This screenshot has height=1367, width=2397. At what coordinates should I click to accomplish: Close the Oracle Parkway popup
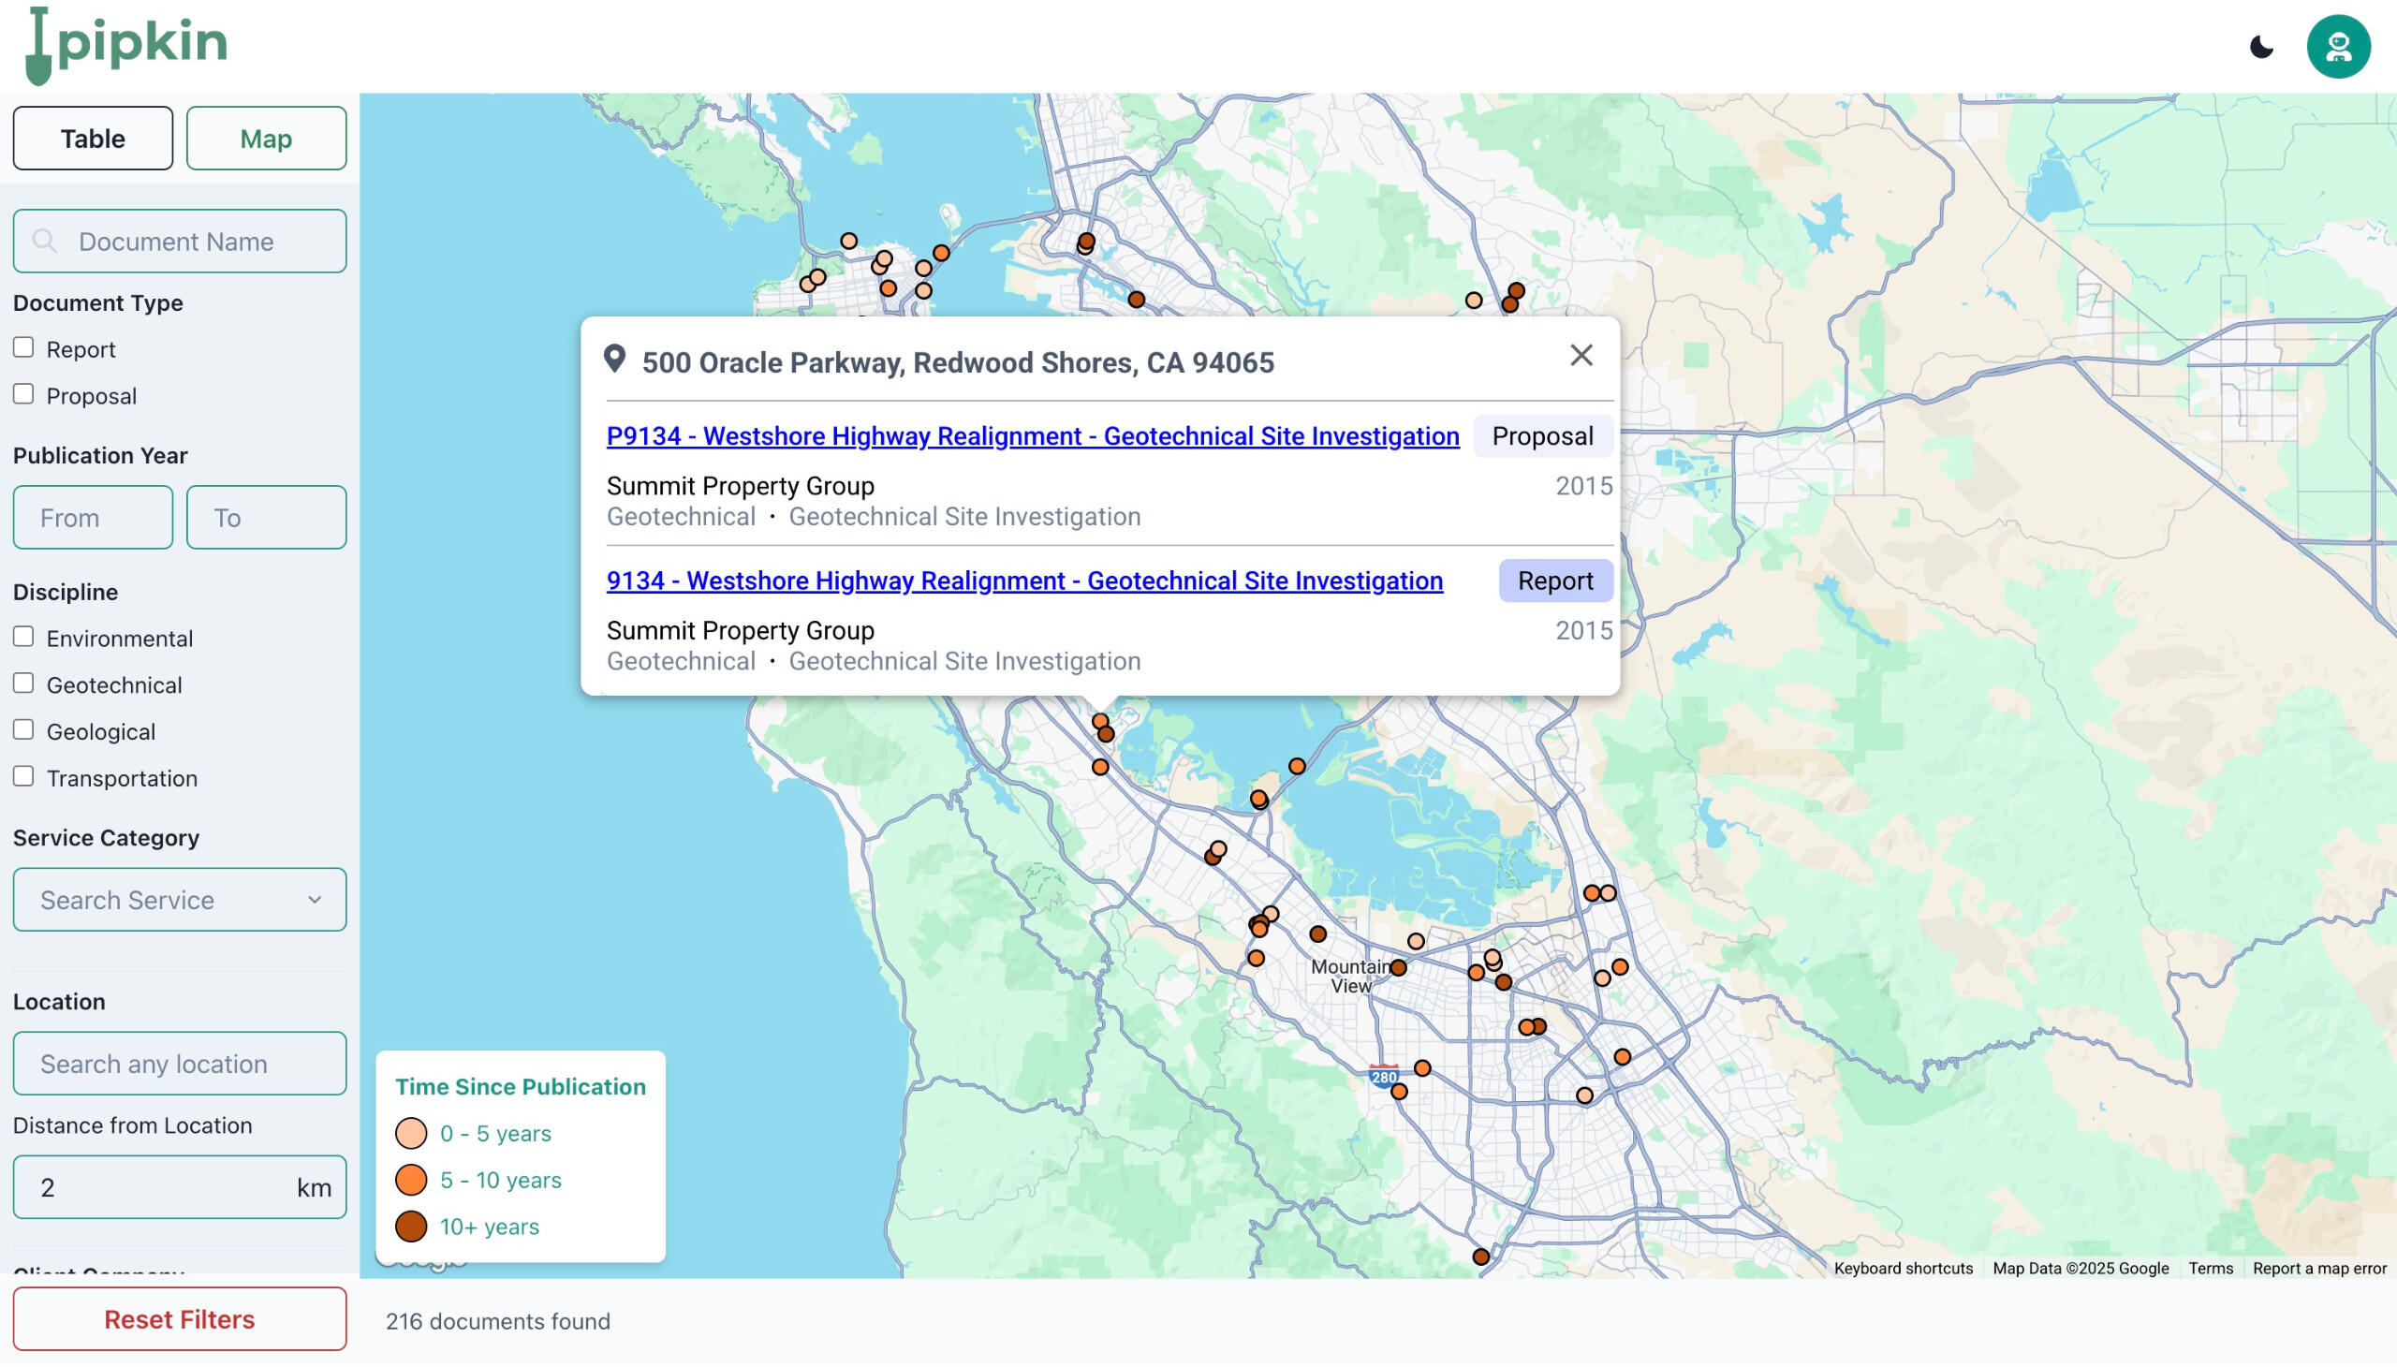click(x=1581, y=355)
